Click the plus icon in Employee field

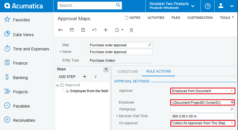pos(232,102)
